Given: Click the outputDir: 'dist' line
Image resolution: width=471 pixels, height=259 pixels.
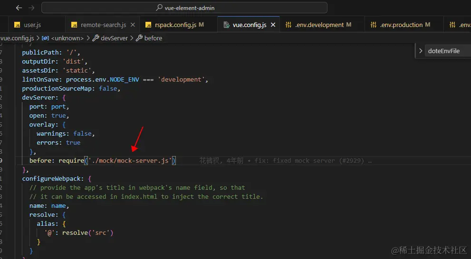Looking at the screenshot, I should [x=55, y=62].
